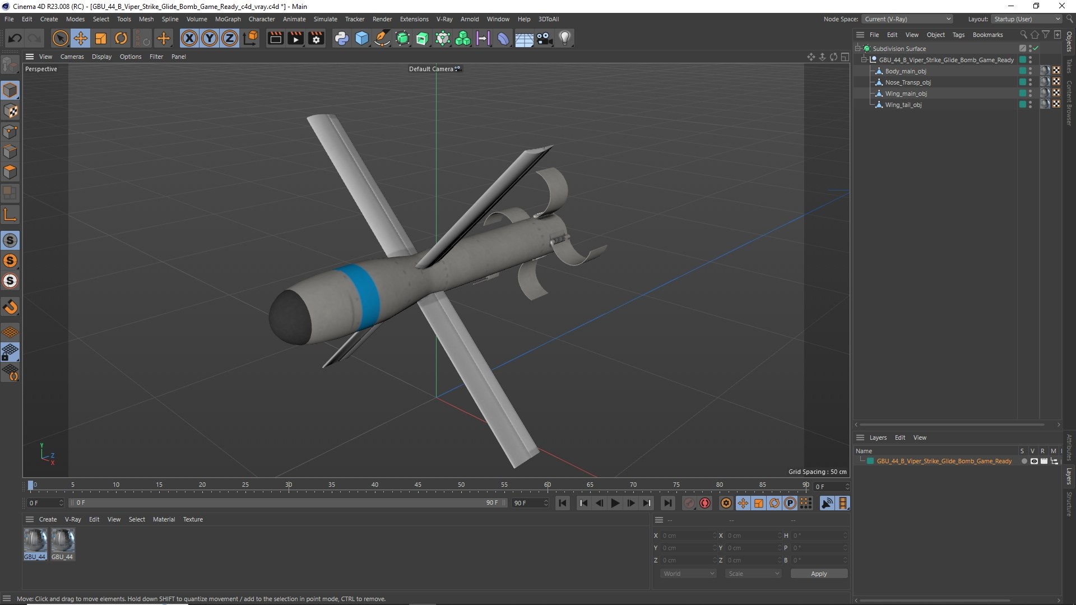Image resolution: width=1076 pixels, height=605 pixels.
Task: Toggle Wing_main_obj visibility dots
Action: point(1031,94)
